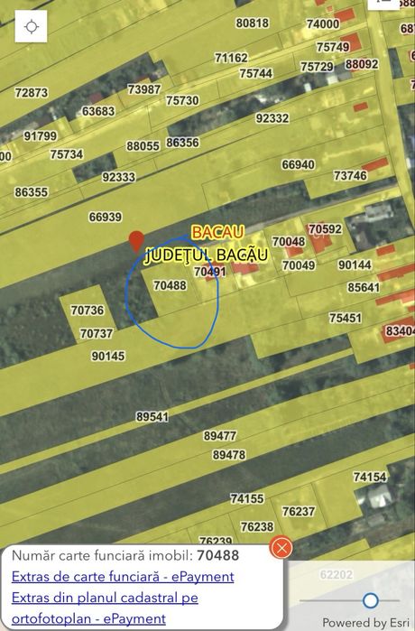Open the layers list button at top right
This screenshot has height=631, width=415.
coord(385,2)
